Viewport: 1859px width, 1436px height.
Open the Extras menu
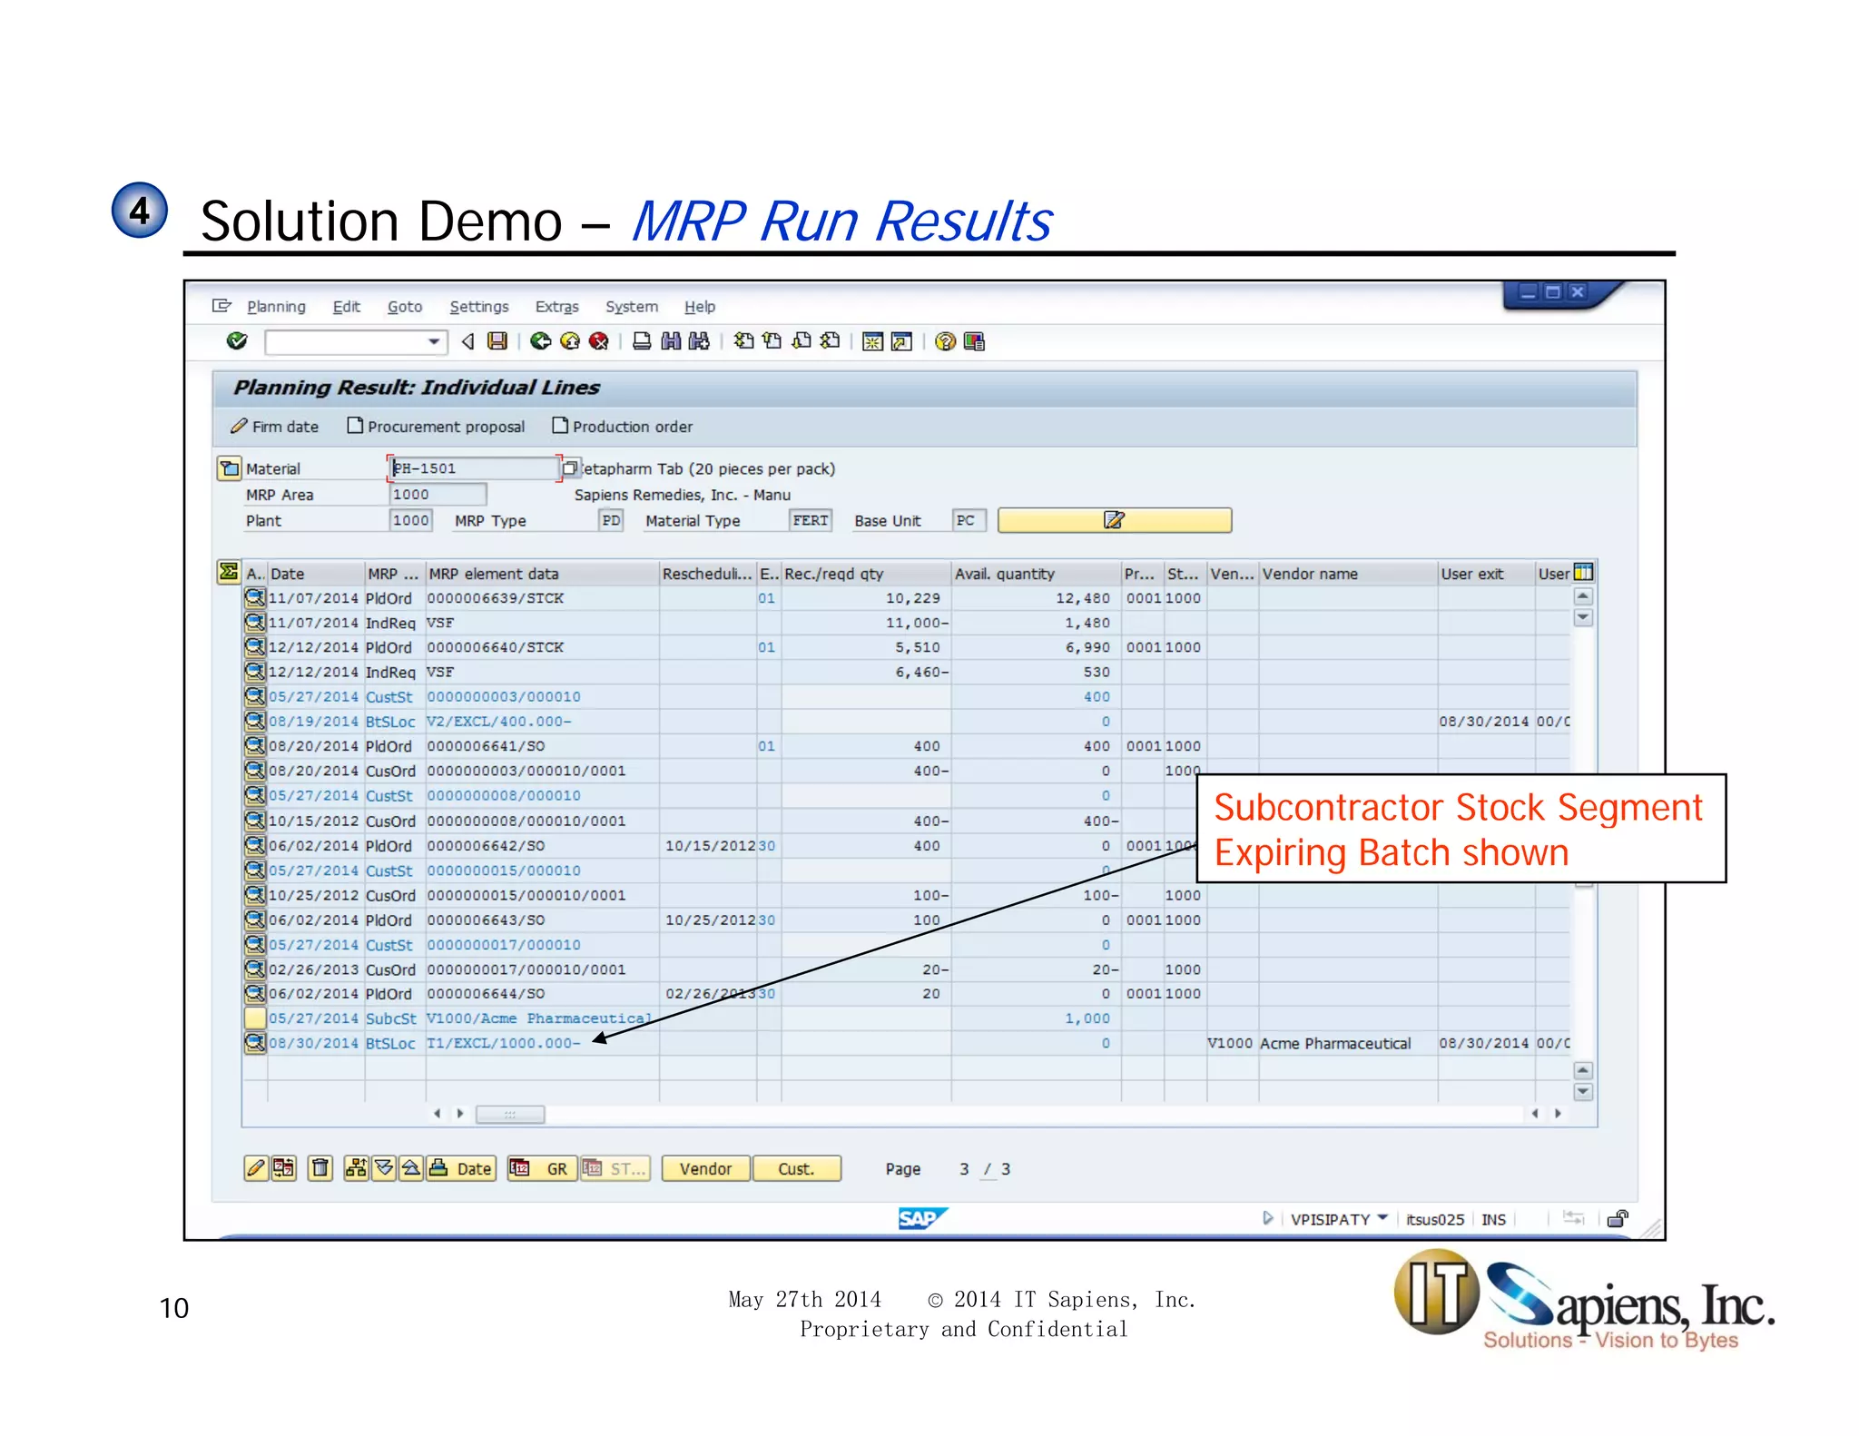(x=556, y=307)
